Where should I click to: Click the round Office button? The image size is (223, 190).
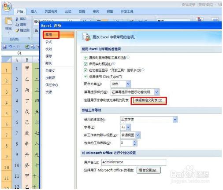7,7
